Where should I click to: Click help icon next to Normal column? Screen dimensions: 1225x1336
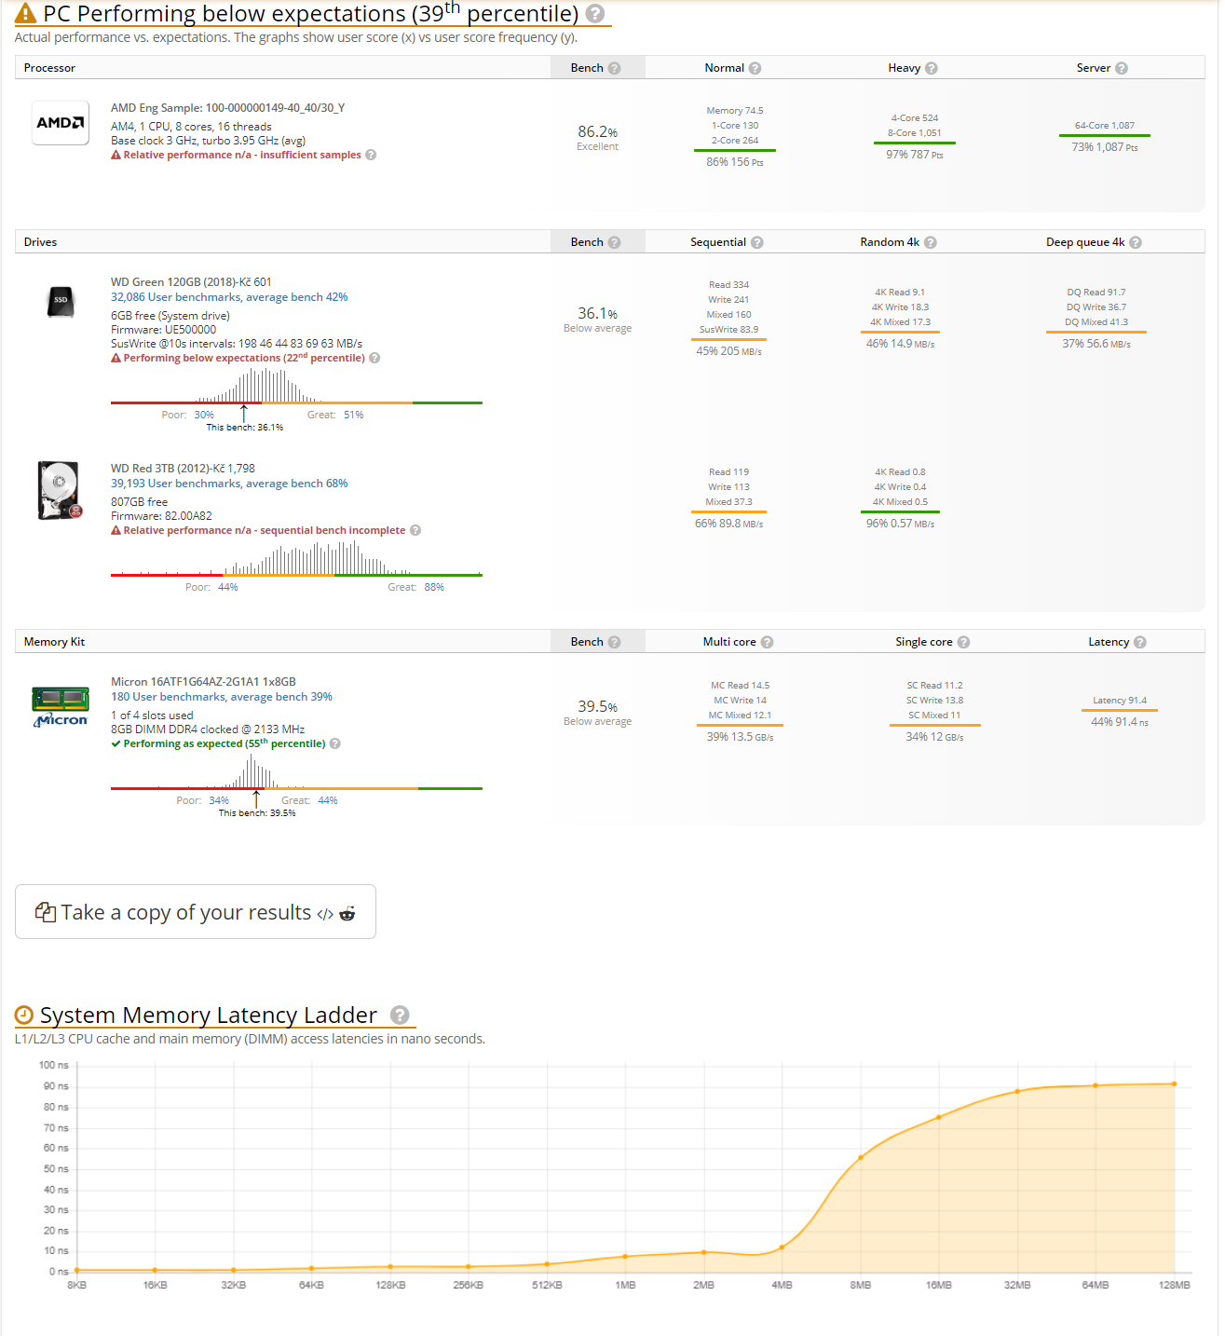coord(755,68)
